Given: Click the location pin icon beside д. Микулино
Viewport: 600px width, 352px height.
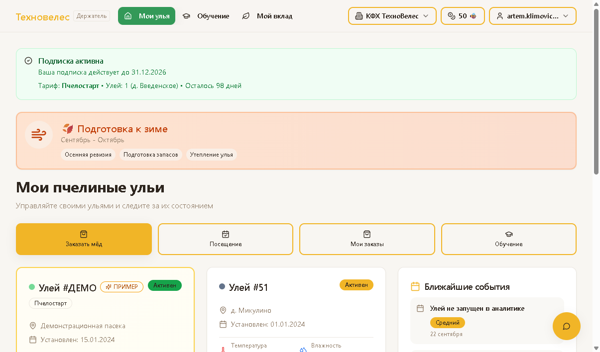Looking at the screenshot, I should 223,310.
